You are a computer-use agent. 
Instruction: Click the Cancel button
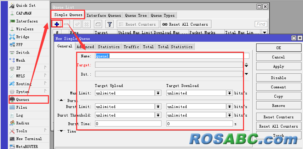278,57
